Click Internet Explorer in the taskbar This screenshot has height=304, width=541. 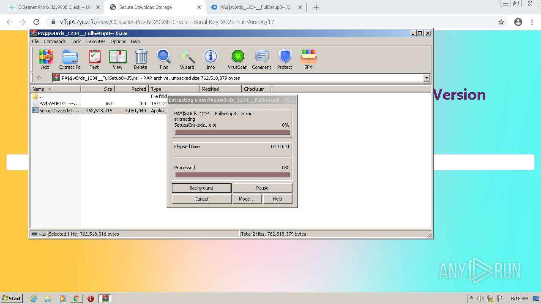pos(34,299)
